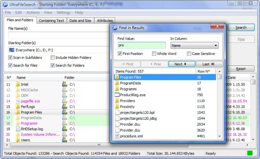
Task: Enable the Case Sensitive checkbox
Action: [189, 54]
